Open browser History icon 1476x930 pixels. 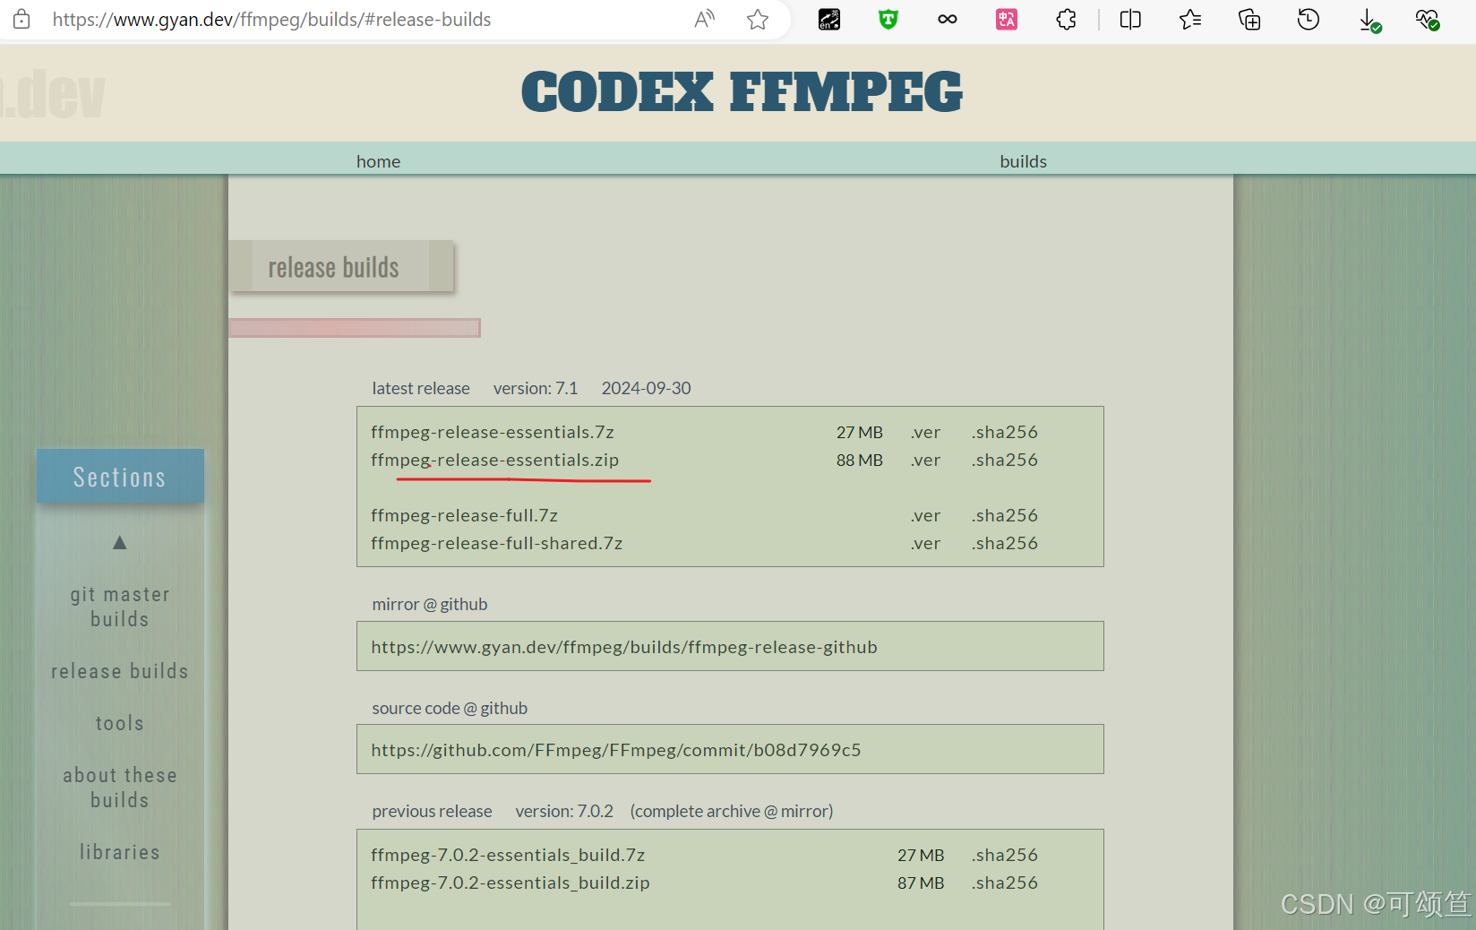click(1309, 19)
